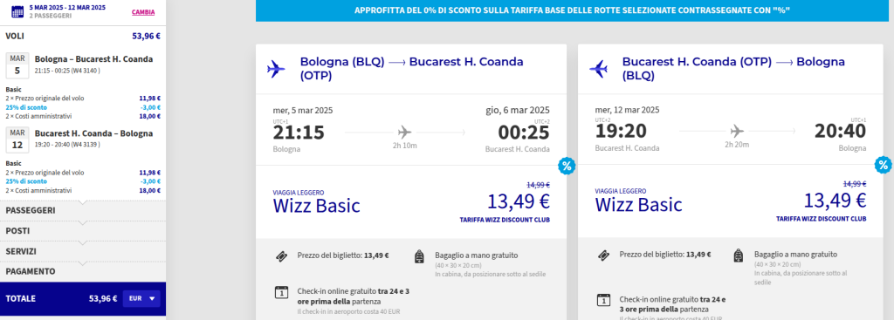Click the ticket price icon in return card
The width and height of the screenshot is (894, 320).
tap(603, 257)
